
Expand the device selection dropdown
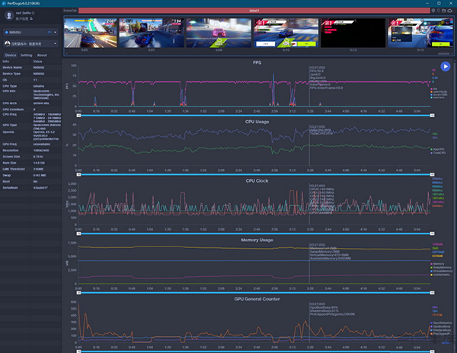click(x=56, y=33)
